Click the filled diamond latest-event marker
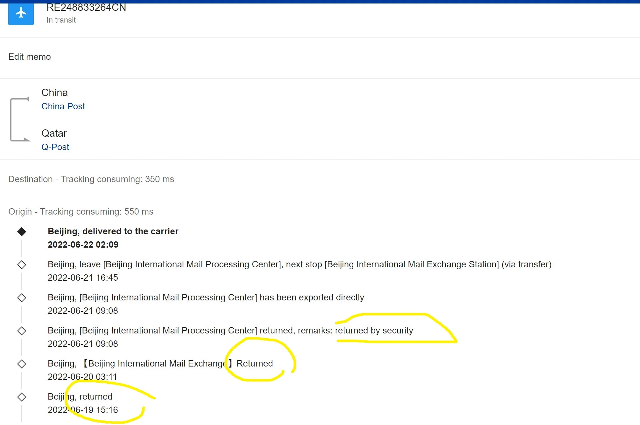Image resolution: width=640 pixels, height=425 pixels. (x=22, y=232)
